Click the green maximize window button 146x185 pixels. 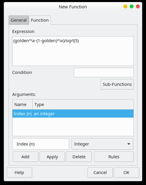[x=131, y=6]
